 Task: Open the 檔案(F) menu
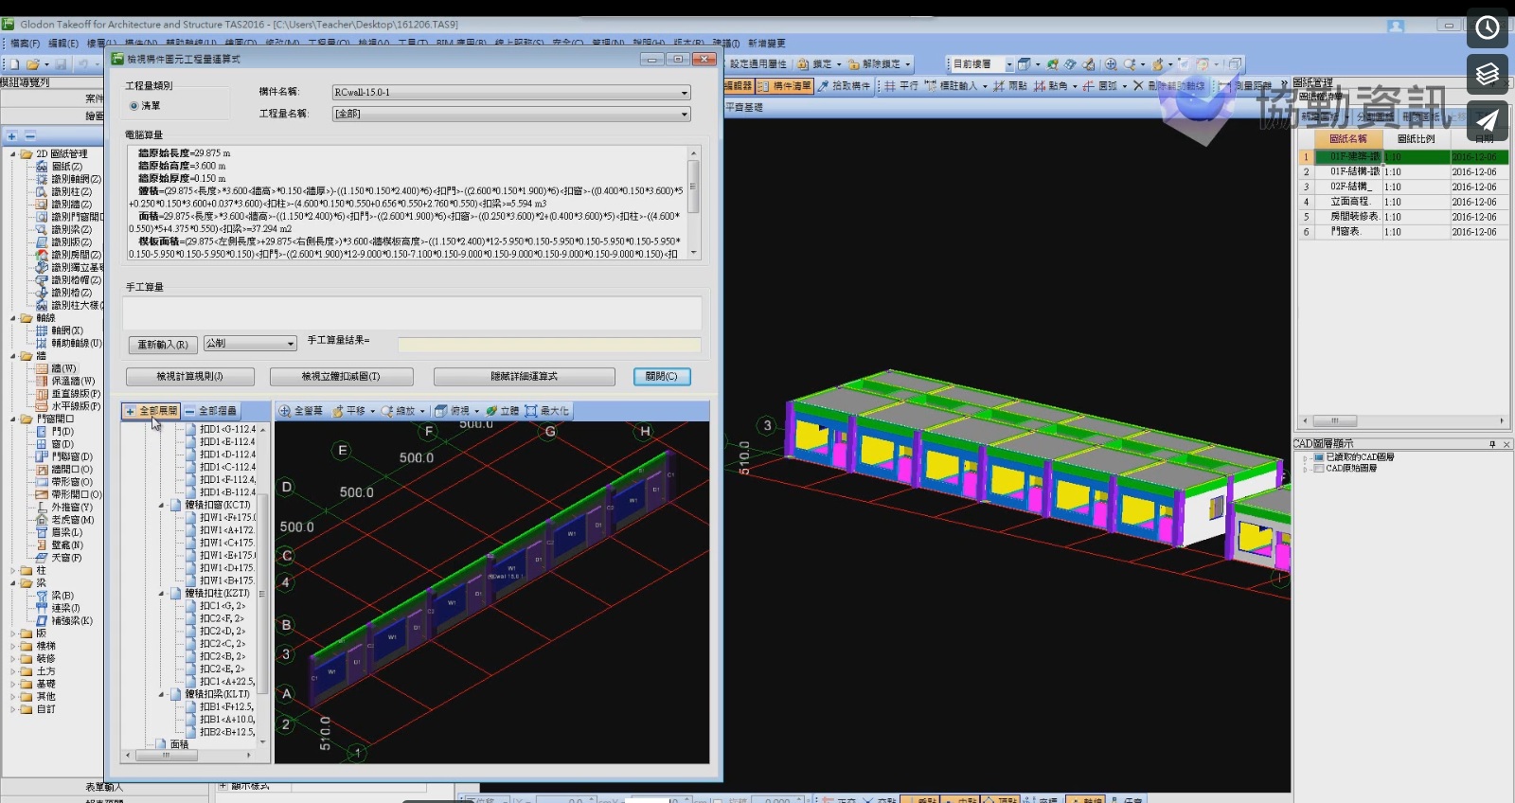pos(25,44)
